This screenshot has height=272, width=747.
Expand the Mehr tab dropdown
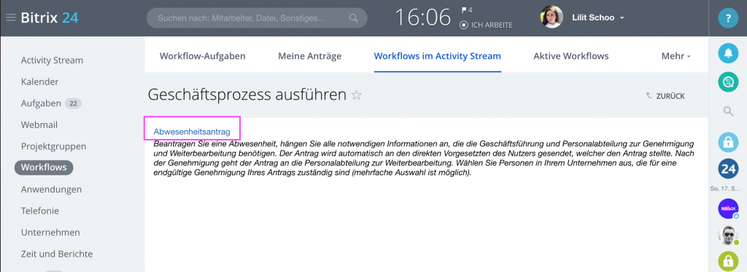click(x=676, y=56)
